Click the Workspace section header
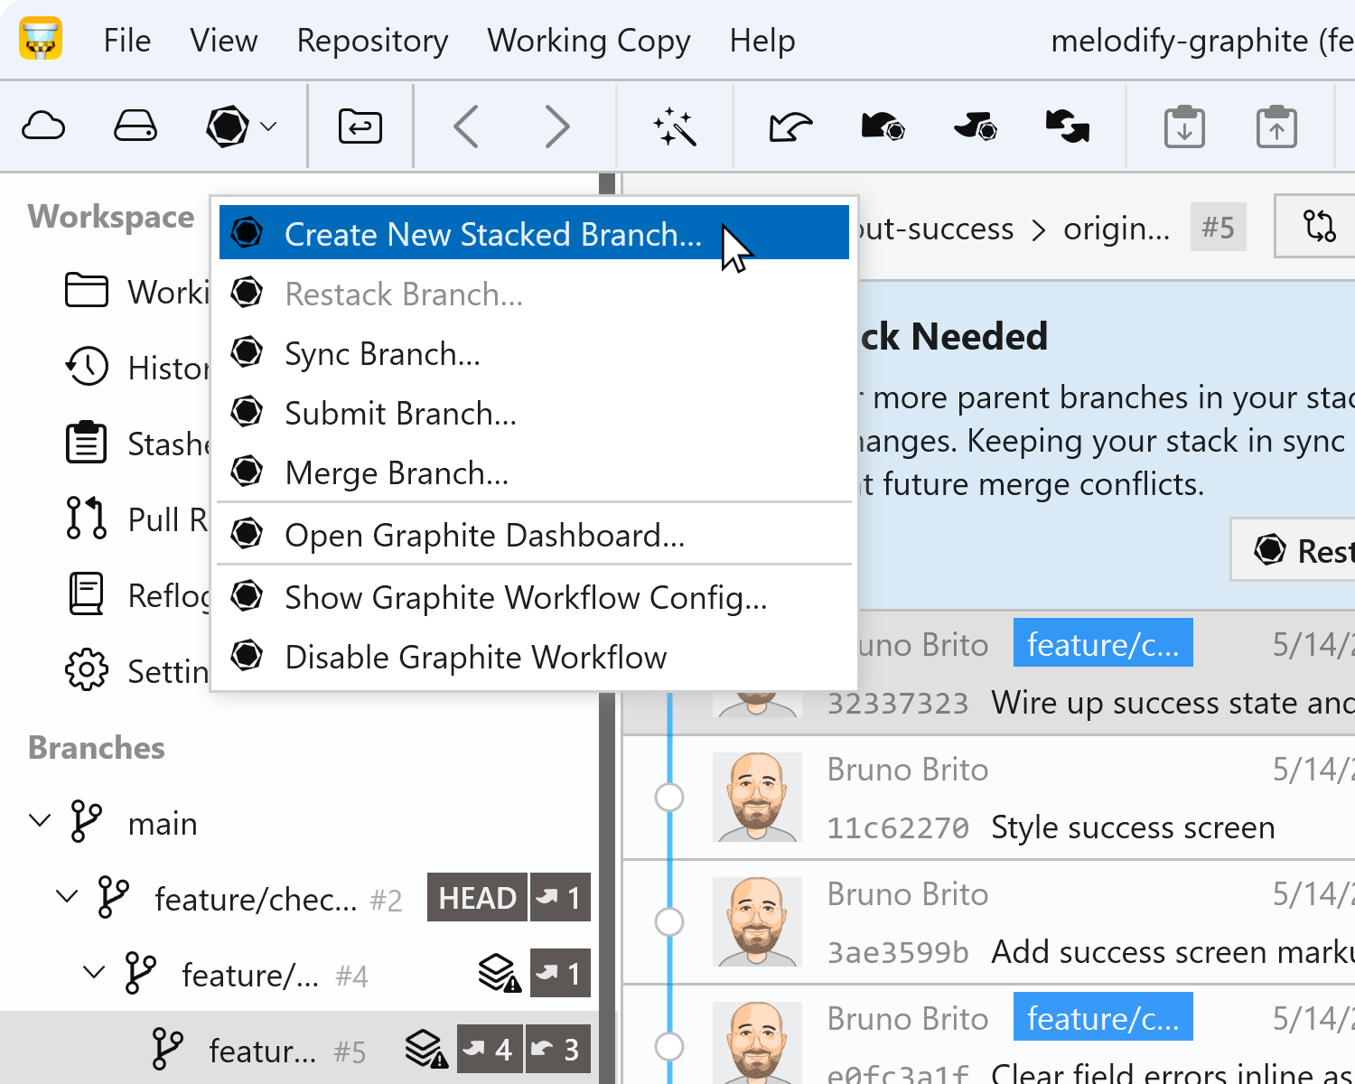This screenshot has width=1355, height=1084. coord(111,217)
